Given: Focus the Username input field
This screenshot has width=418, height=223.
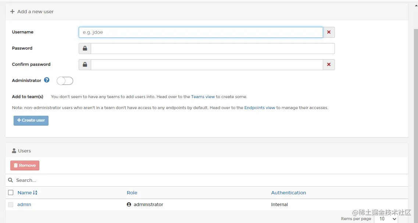Looking at the screenshot, I should click(x=201, y=32).
